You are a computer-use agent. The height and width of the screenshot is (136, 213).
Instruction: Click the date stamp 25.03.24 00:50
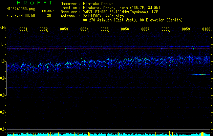coord(21,16)
